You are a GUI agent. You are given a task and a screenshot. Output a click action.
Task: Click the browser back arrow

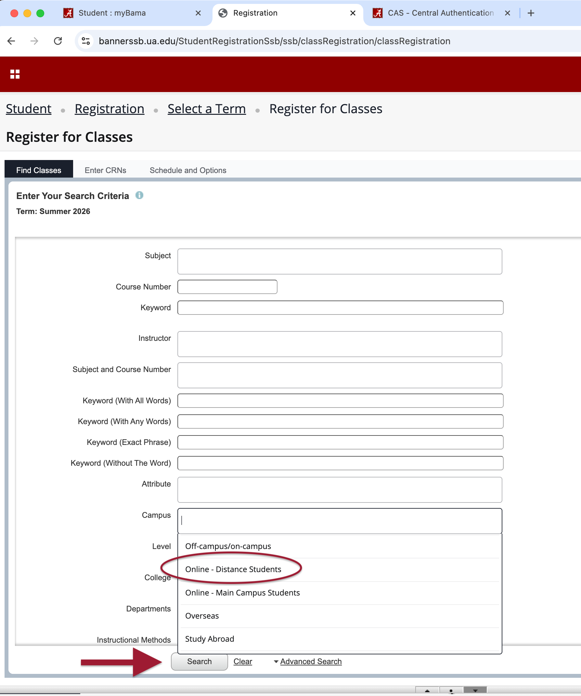point(12,41)
